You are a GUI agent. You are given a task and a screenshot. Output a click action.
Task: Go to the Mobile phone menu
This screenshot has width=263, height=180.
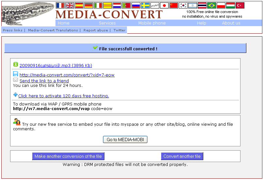152,23
